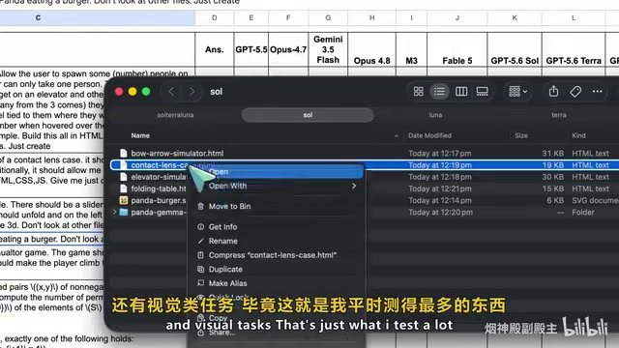Open the group-by options dropdown

pos(518,92)
